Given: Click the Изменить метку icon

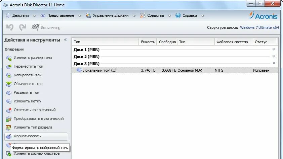Looking at the screenshot, I should point(9,101).
